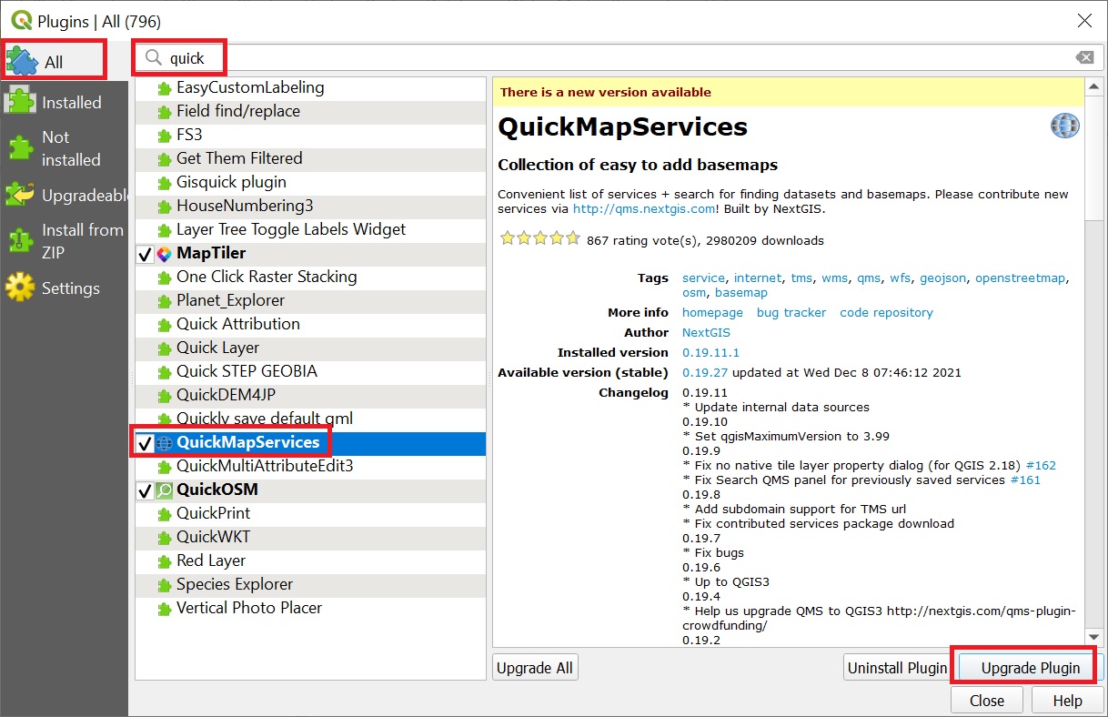Select QuickMultiAttributeEdit3 plugin

(310, 466)
